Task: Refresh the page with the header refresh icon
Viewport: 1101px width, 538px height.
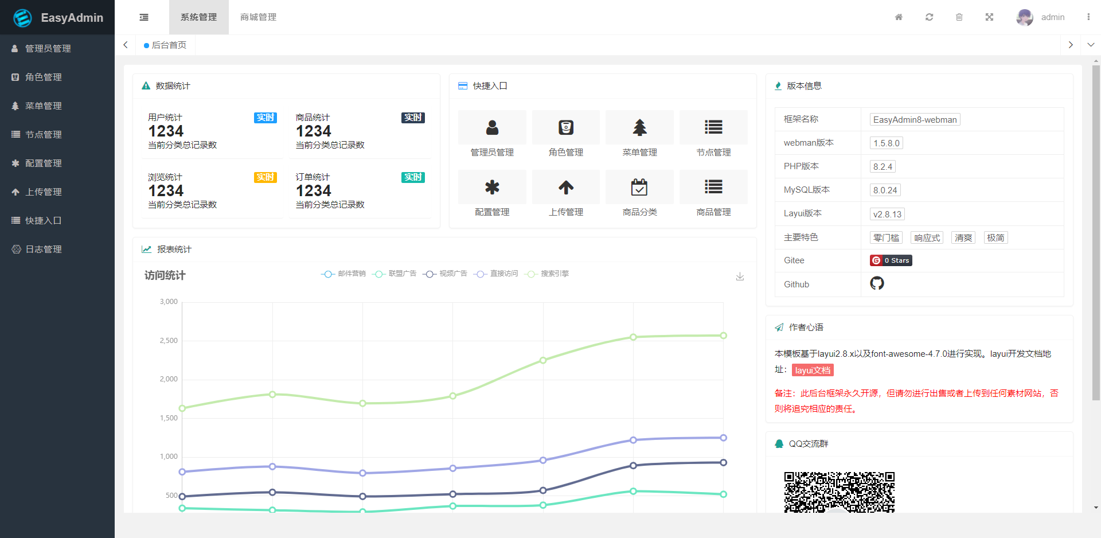Action: 929,17
